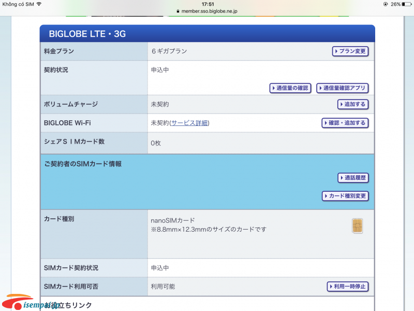This screenshot has width=414, height=311.
Task: Click the 8.8mm×12.3mm size note
Action: click(209, 229)
